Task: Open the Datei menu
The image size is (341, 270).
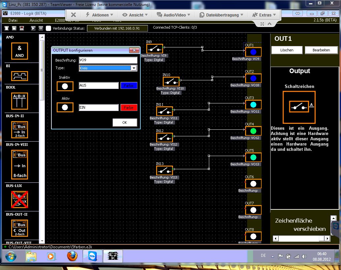Action: tap(13, 20)
